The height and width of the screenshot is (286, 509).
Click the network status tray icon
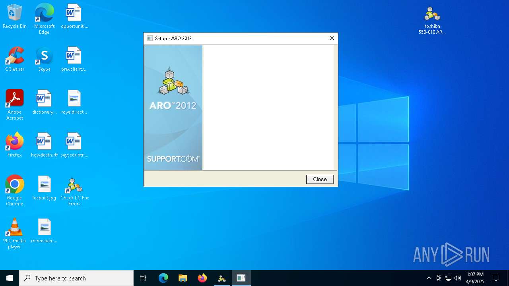point(448,278)
